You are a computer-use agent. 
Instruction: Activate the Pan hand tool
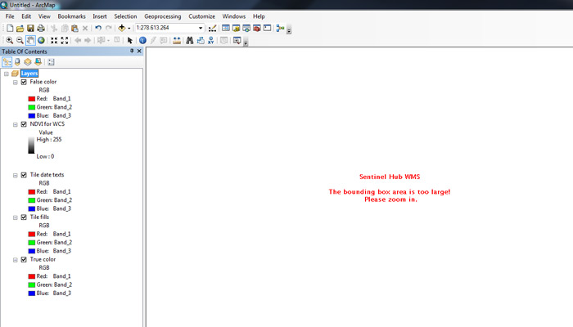[x=30, y=40]
